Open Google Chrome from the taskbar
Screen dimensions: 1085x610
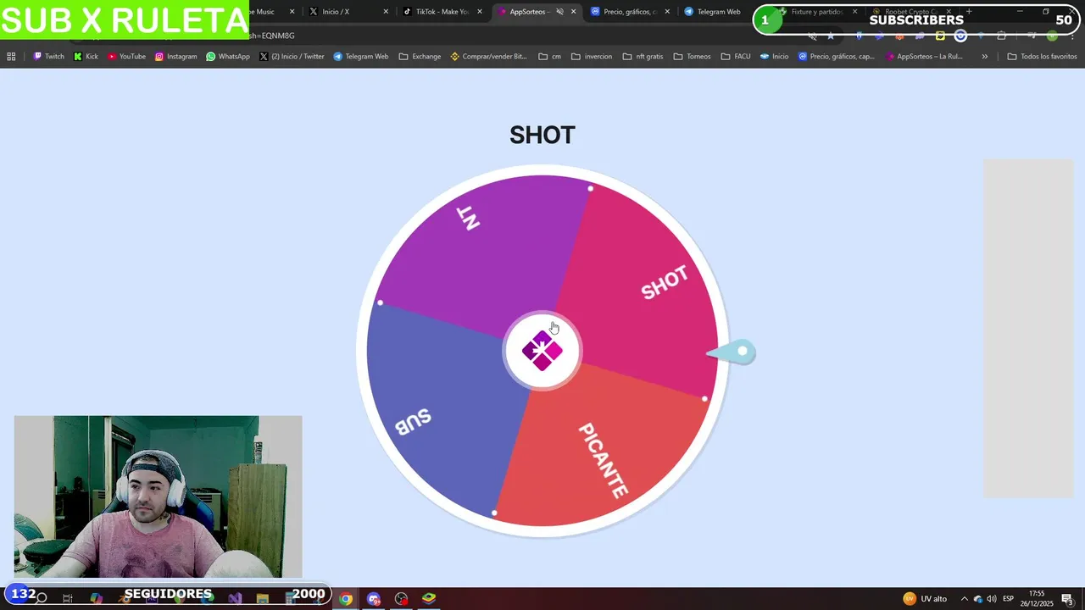tap(346, 599)
